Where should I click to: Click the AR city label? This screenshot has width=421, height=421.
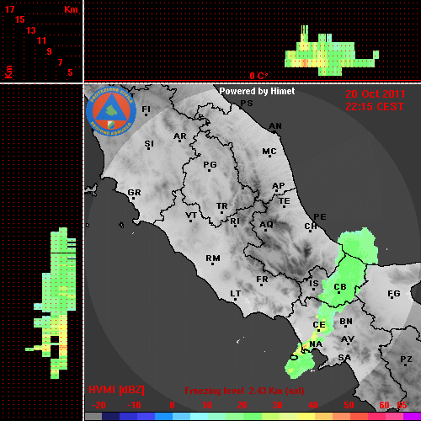point(180,136)
